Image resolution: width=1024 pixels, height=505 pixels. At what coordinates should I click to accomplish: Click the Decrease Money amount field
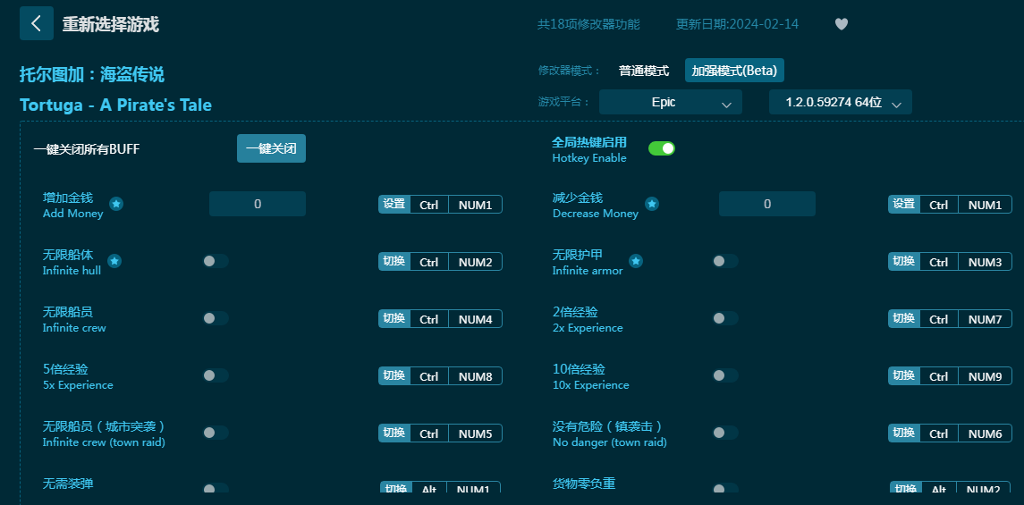[x=767, y=204]
